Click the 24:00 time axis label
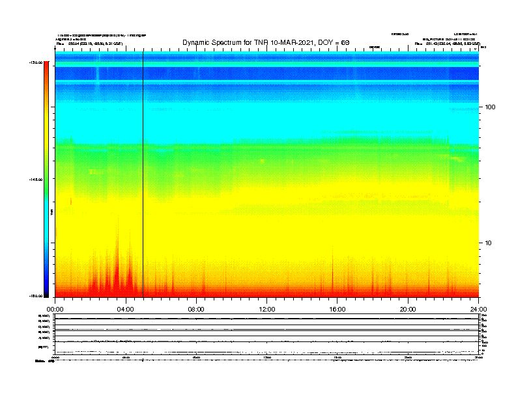This screenshot has height=398, width=516. click(478, 310)
